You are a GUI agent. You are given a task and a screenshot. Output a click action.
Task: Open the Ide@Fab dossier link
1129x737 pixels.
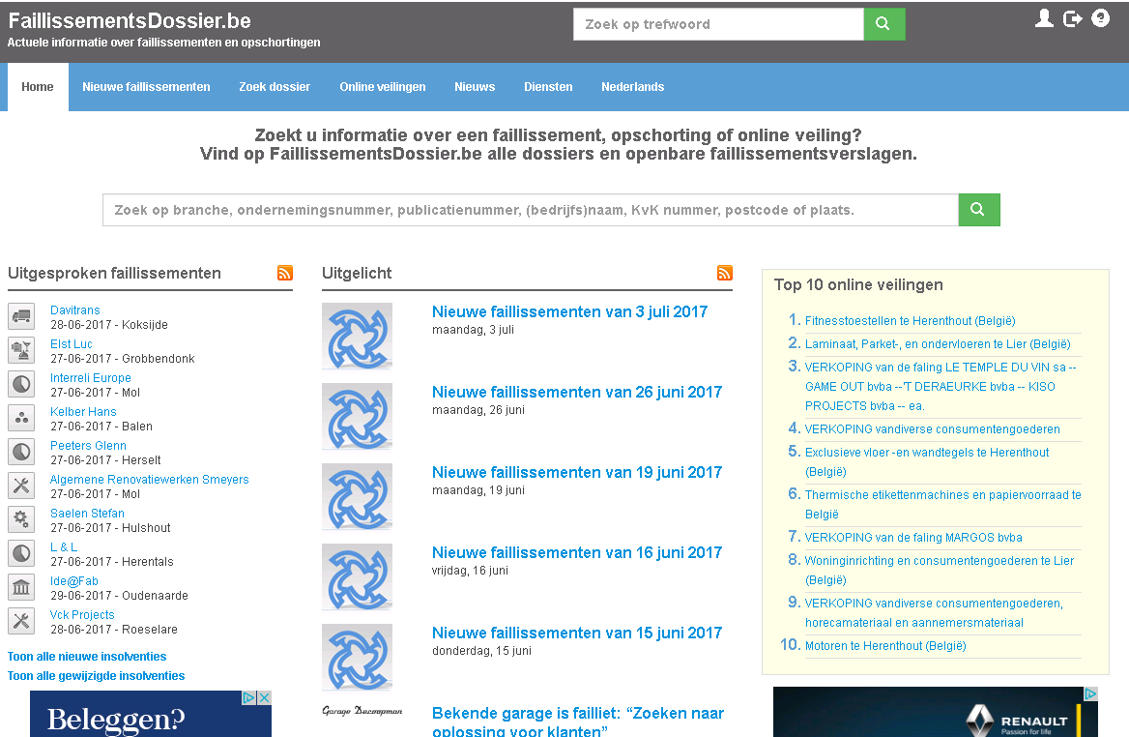pyautogui.click(x=74, y=581)
